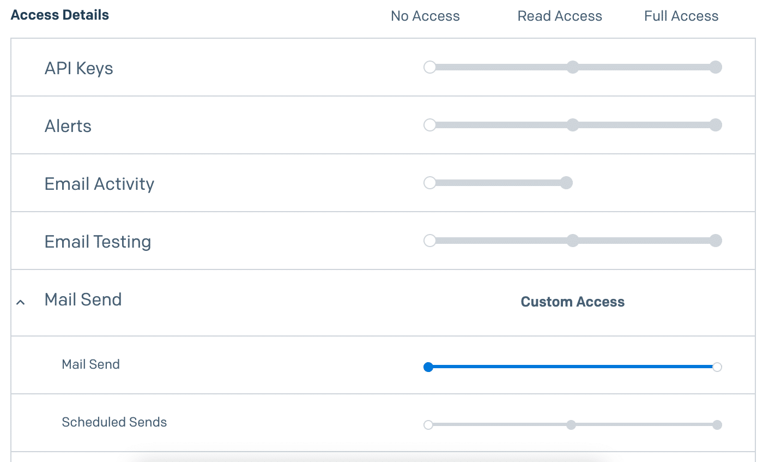Click Email Activity slider's No Access handle
The width and height of the screenshot is (763, 462).
pos(429,183)
